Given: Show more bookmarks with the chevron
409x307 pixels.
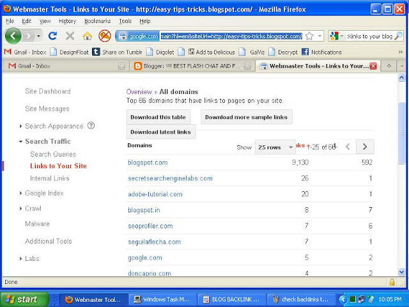Looking at the screenshot, I should click(401, 52).
